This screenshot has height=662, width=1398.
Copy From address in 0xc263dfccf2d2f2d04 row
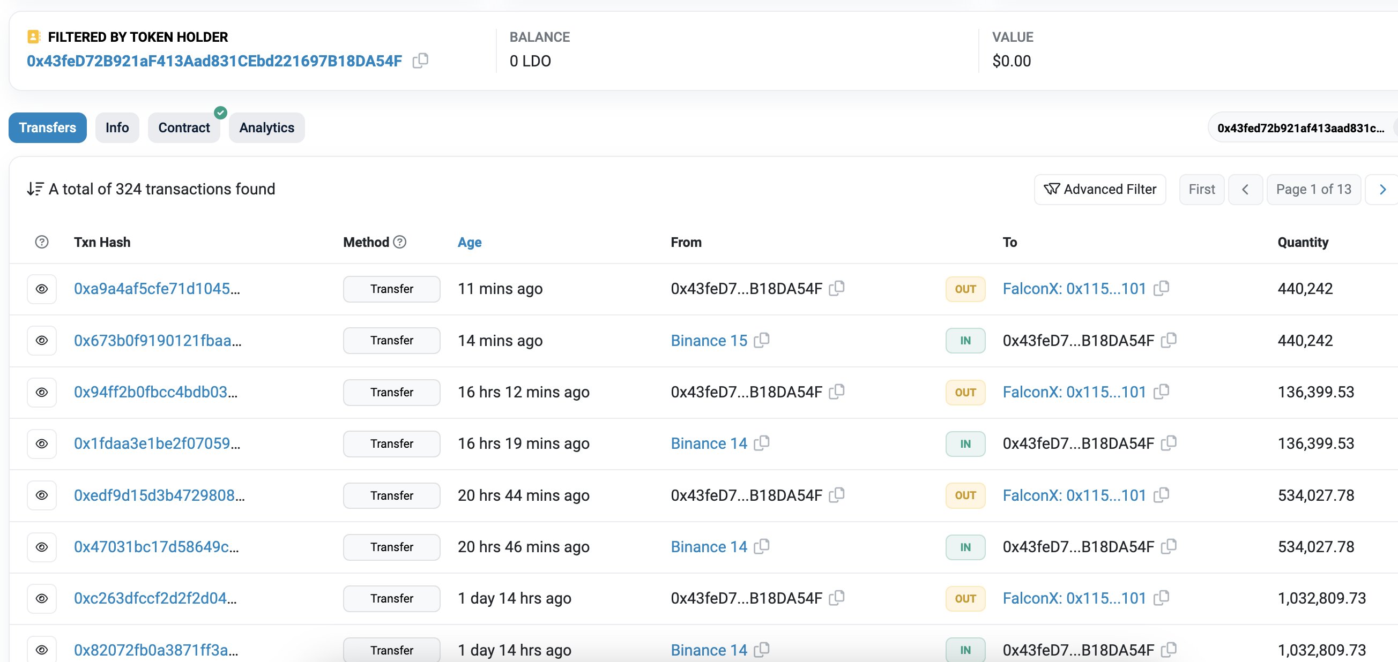[x=837, y=598]
